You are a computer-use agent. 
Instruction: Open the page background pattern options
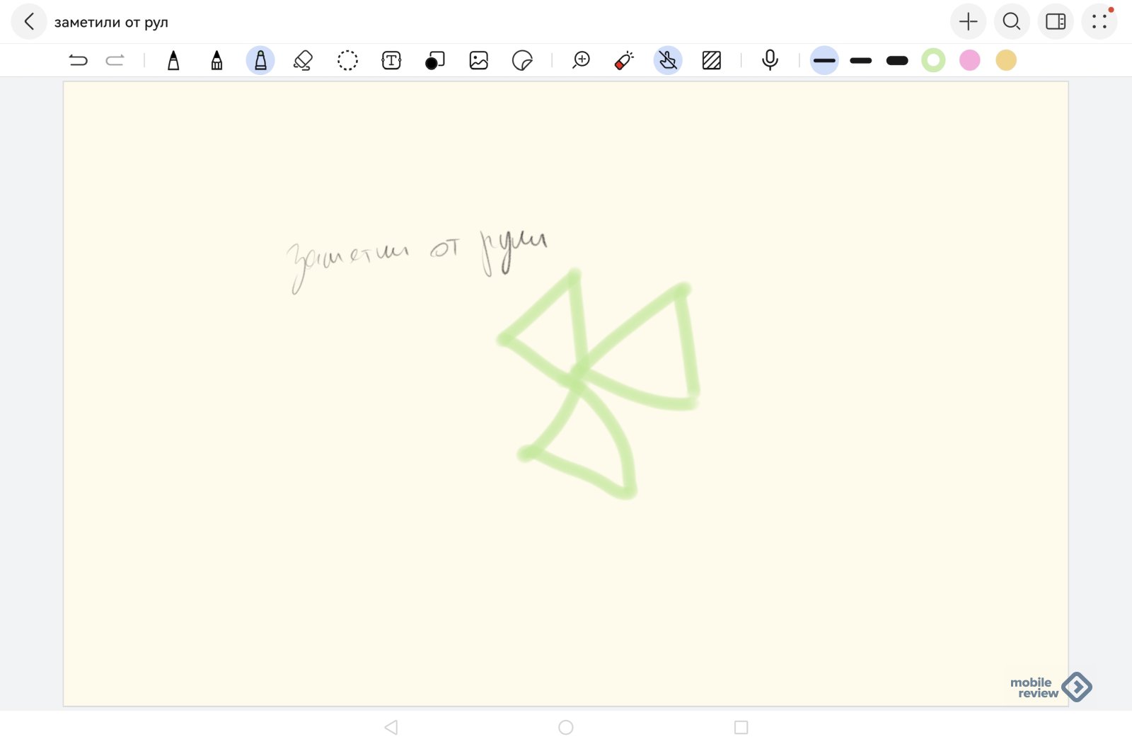(712, 61)
